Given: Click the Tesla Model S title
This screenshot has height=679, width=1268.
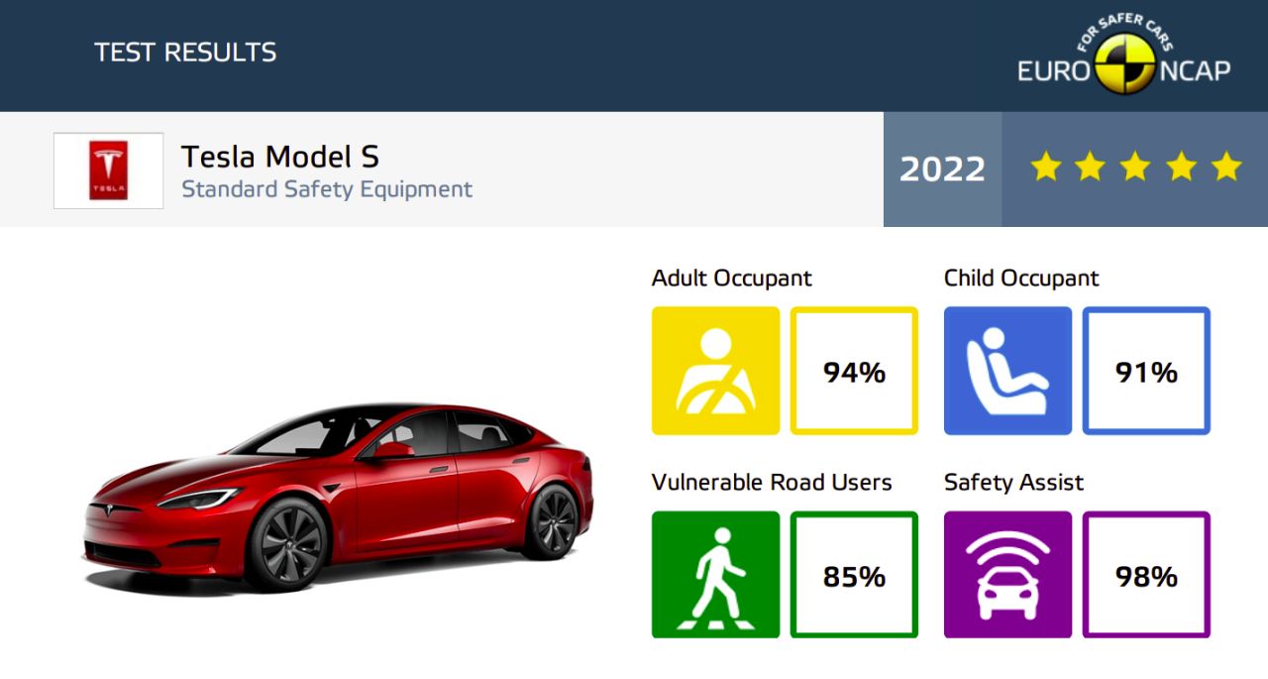Looking at the screenshot, I should (x=280, y=157).
